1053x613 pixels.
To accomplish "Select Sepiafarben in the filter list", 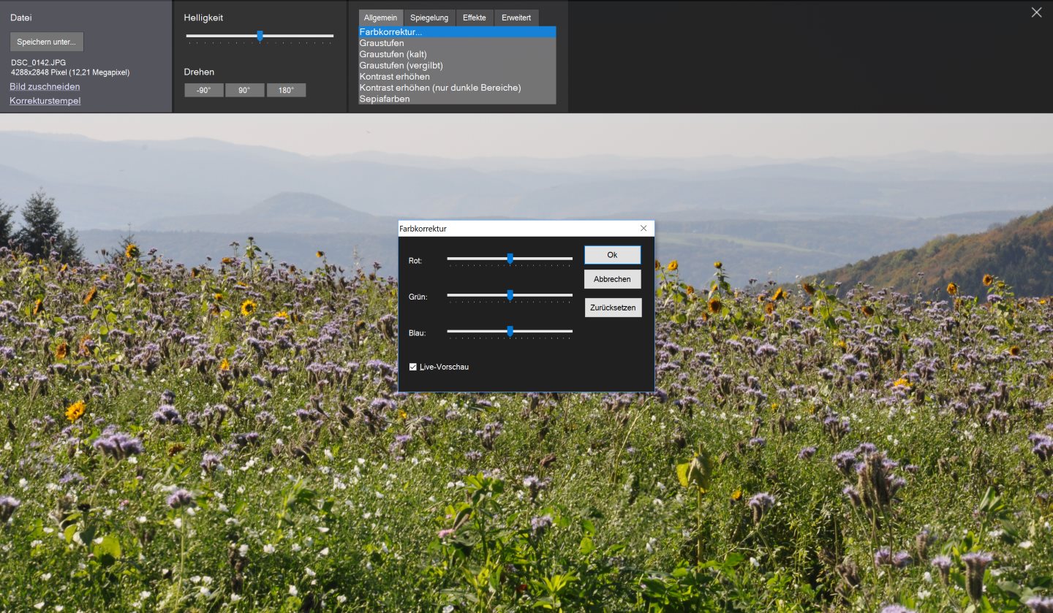I will pos(385,99).
